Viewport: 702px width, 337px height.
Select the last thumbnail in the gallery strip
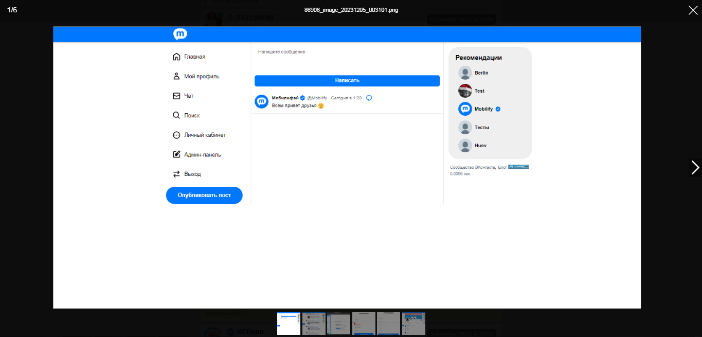click(x=413, y=323)
